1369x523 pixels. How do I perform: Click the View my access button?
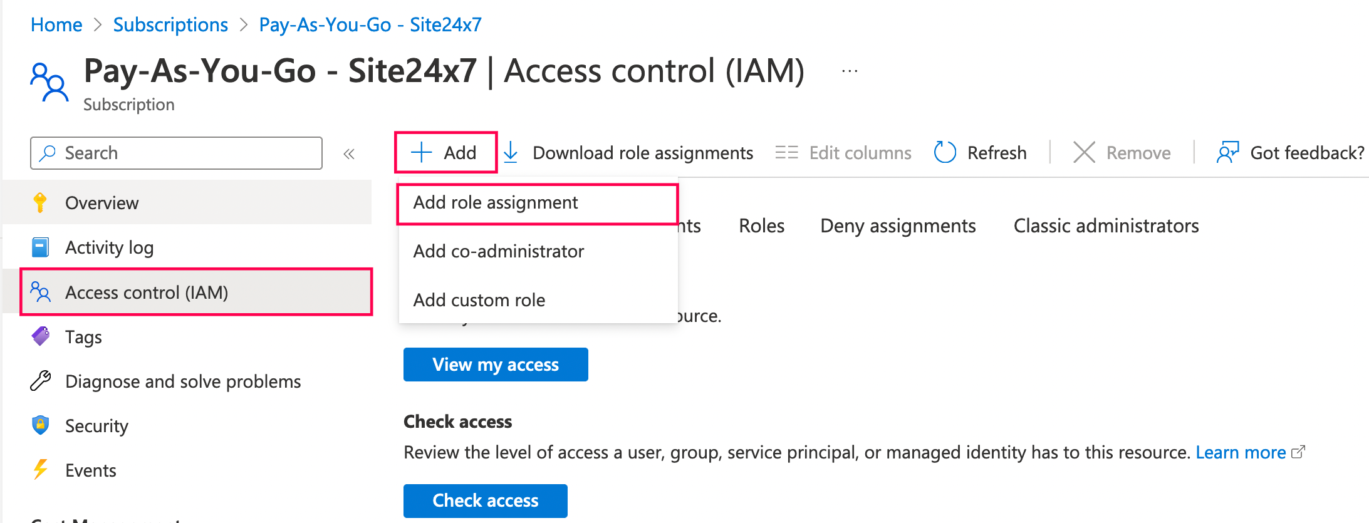pos(495,365)
